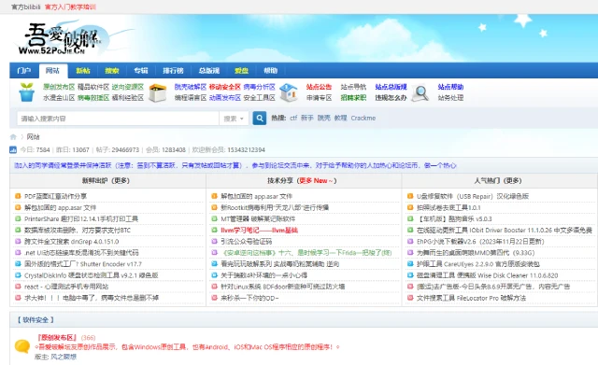598x365 pixels.
Task: Click the blue magnifier search button
Action: [x=260, y=119]
